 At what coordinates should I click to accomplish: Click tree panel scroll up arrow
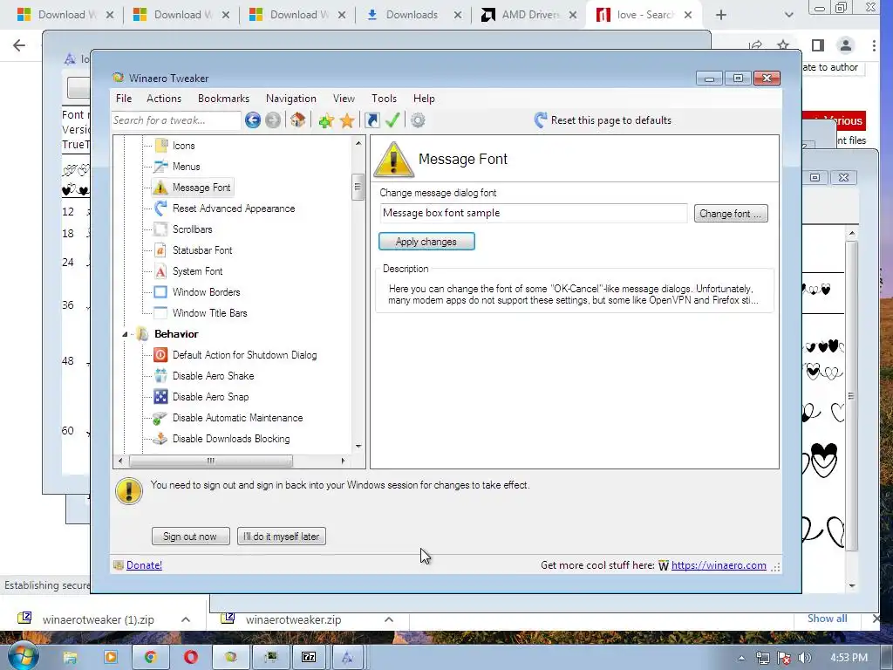(358, 143)
